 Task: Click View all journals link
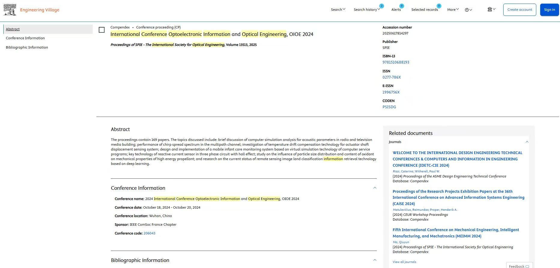404,262
